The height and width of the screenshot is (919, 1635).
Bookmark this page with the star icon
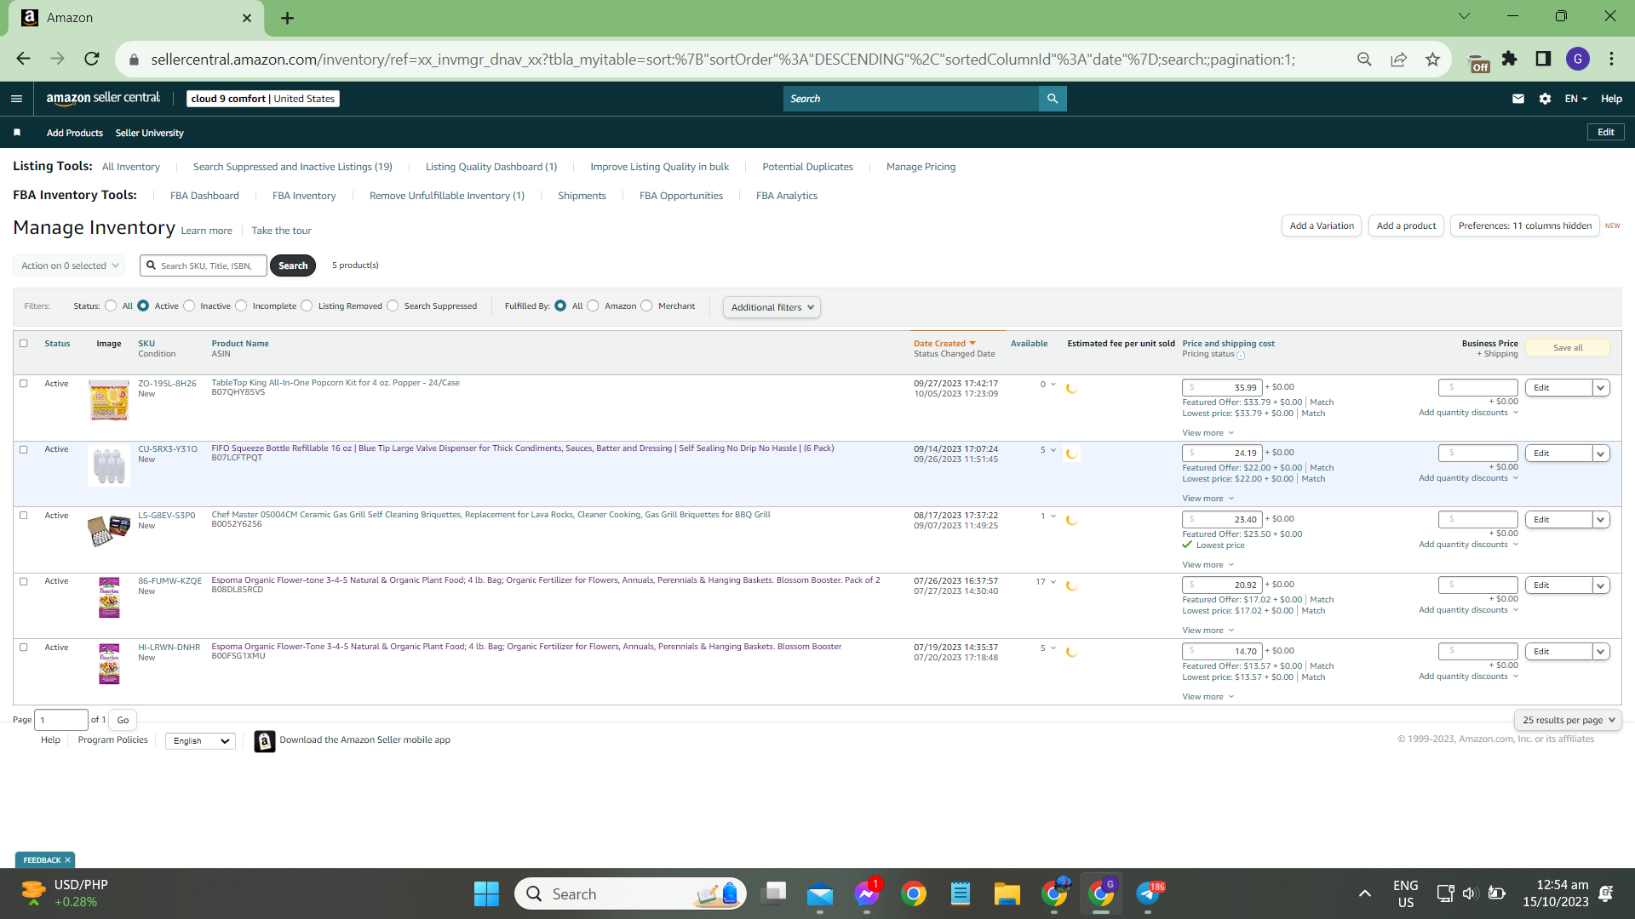point(1433,59)
